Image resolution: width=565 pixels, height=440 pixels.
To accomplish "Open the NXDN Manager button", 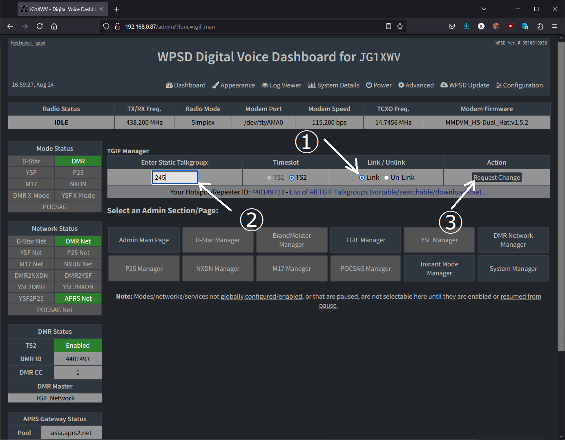I will click(x=218, y=268).
